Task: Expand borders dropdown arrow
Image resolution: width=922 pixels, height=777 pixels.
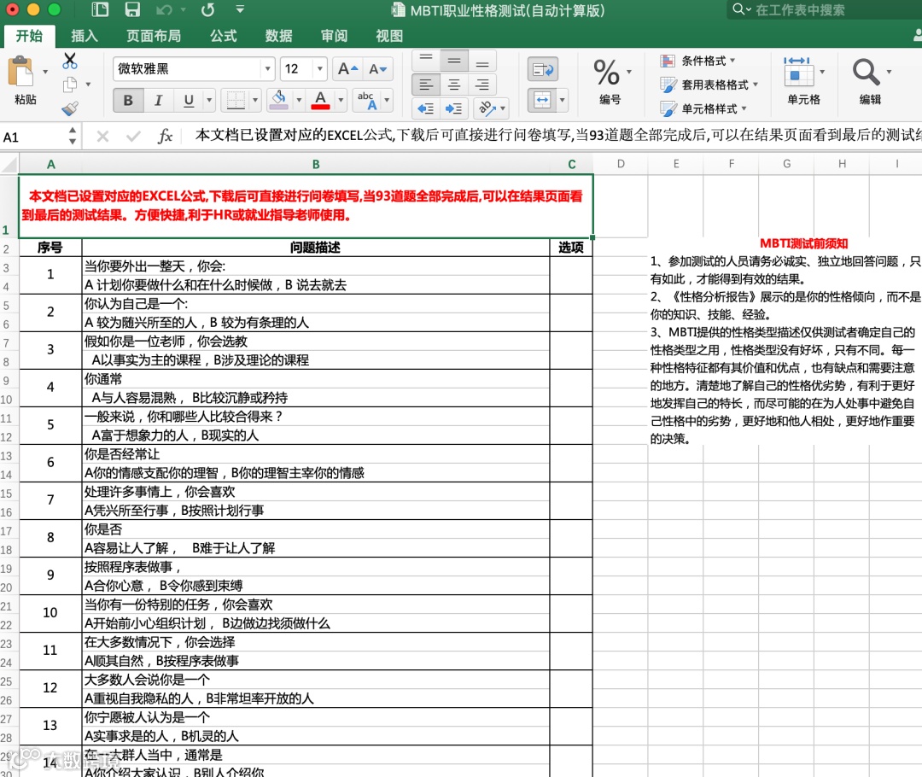Action: coord(255,101)
